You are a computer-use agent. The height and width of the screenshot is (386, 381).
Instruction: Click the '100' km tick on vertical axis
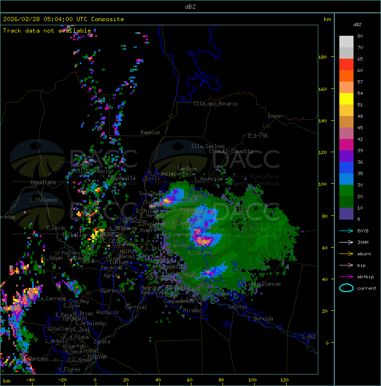coord(322,184)
